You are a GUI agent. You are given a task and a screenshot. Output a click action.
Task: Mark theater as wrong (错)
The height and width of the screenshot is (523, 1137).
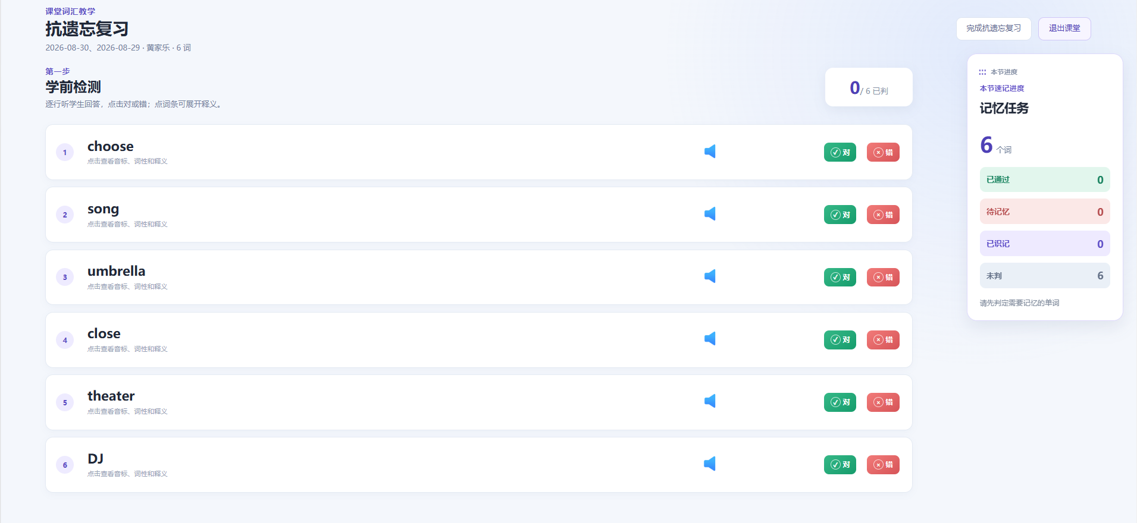coord(883,402)
